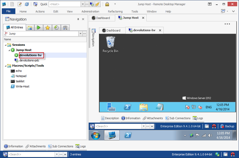Switch to the Favorites star tab
Image resolution: width=239 pixels, height=158 pixels.
tap(48, 28)
